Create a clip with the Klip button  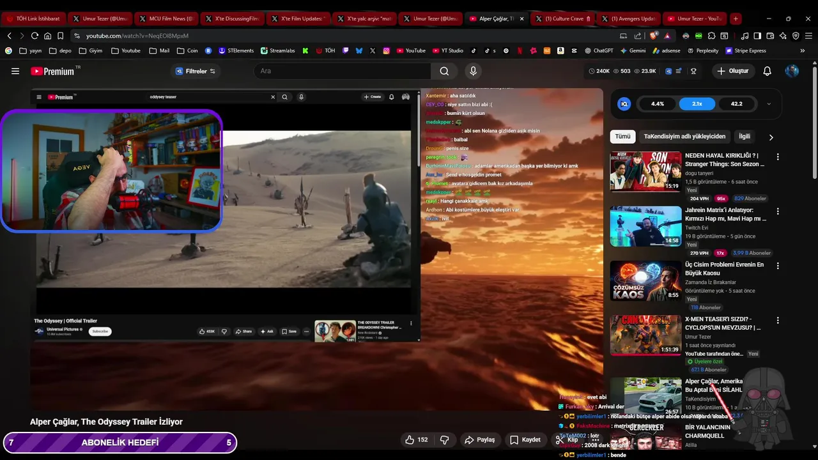click(567, 440)
